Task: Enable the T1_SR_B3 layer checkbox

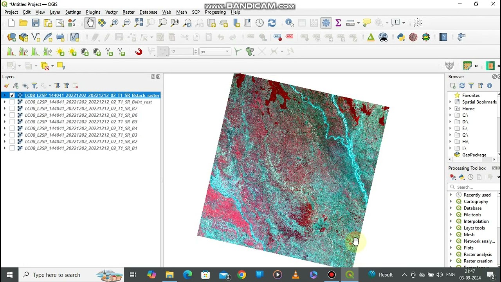Action: (12, 135)
